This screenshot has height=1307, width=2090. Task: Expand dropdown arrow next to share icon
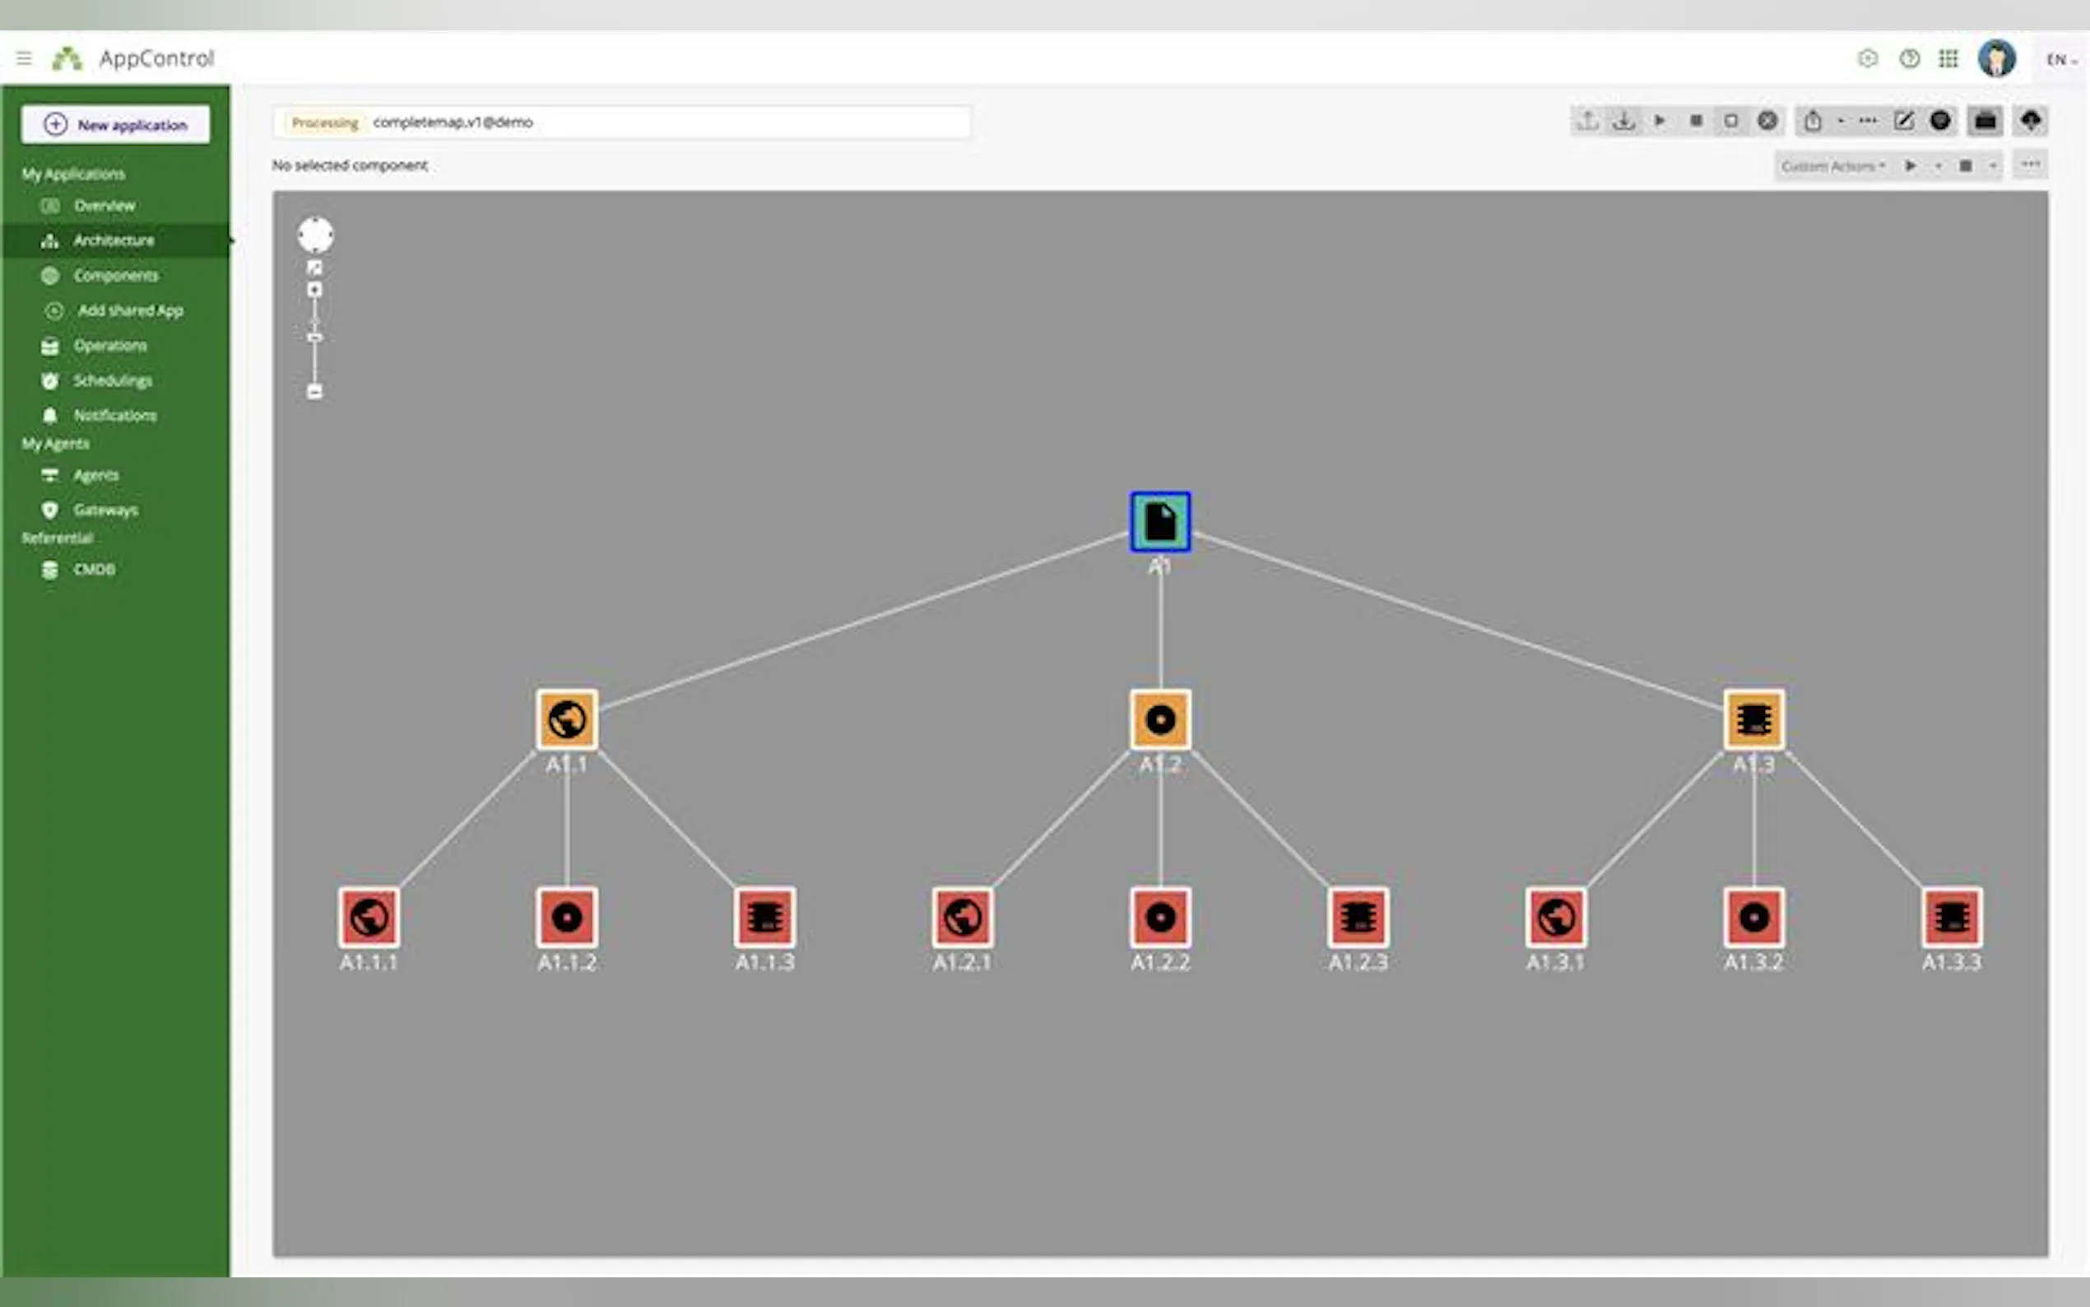coord(1841,121)
